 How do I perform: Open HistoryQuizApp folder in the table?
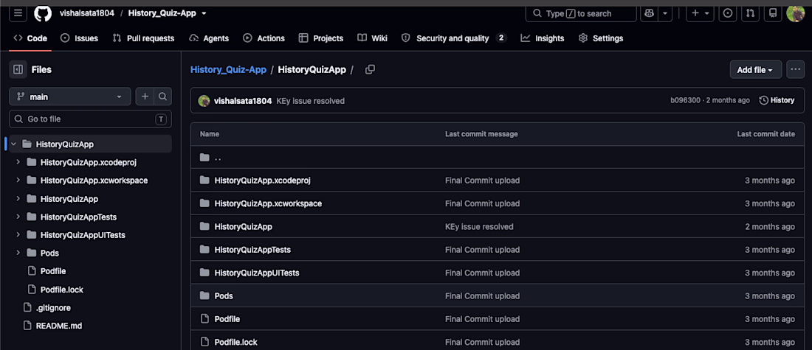tap(243, 226)
